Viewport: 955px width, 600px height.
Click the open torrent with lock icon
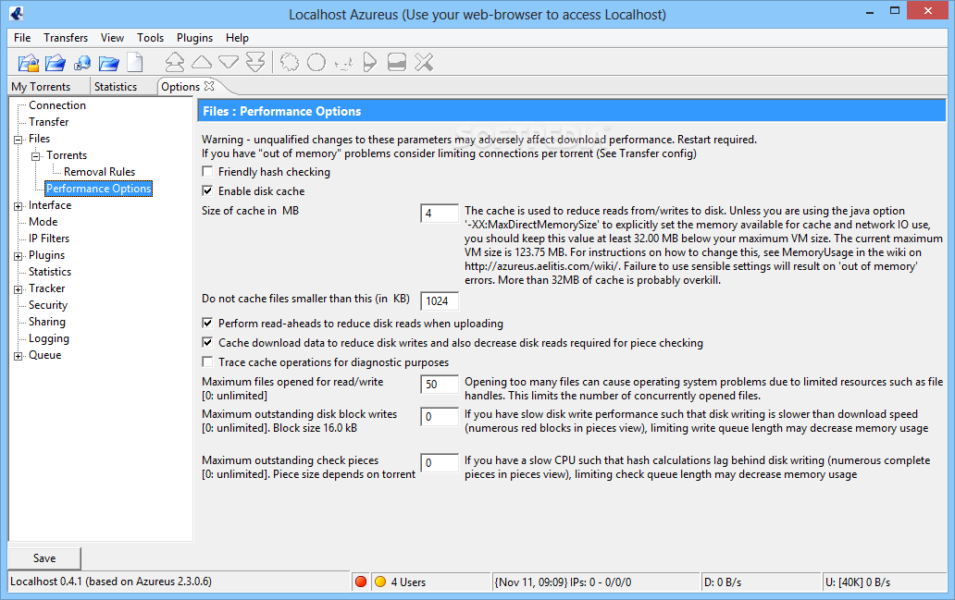(28, 63)
